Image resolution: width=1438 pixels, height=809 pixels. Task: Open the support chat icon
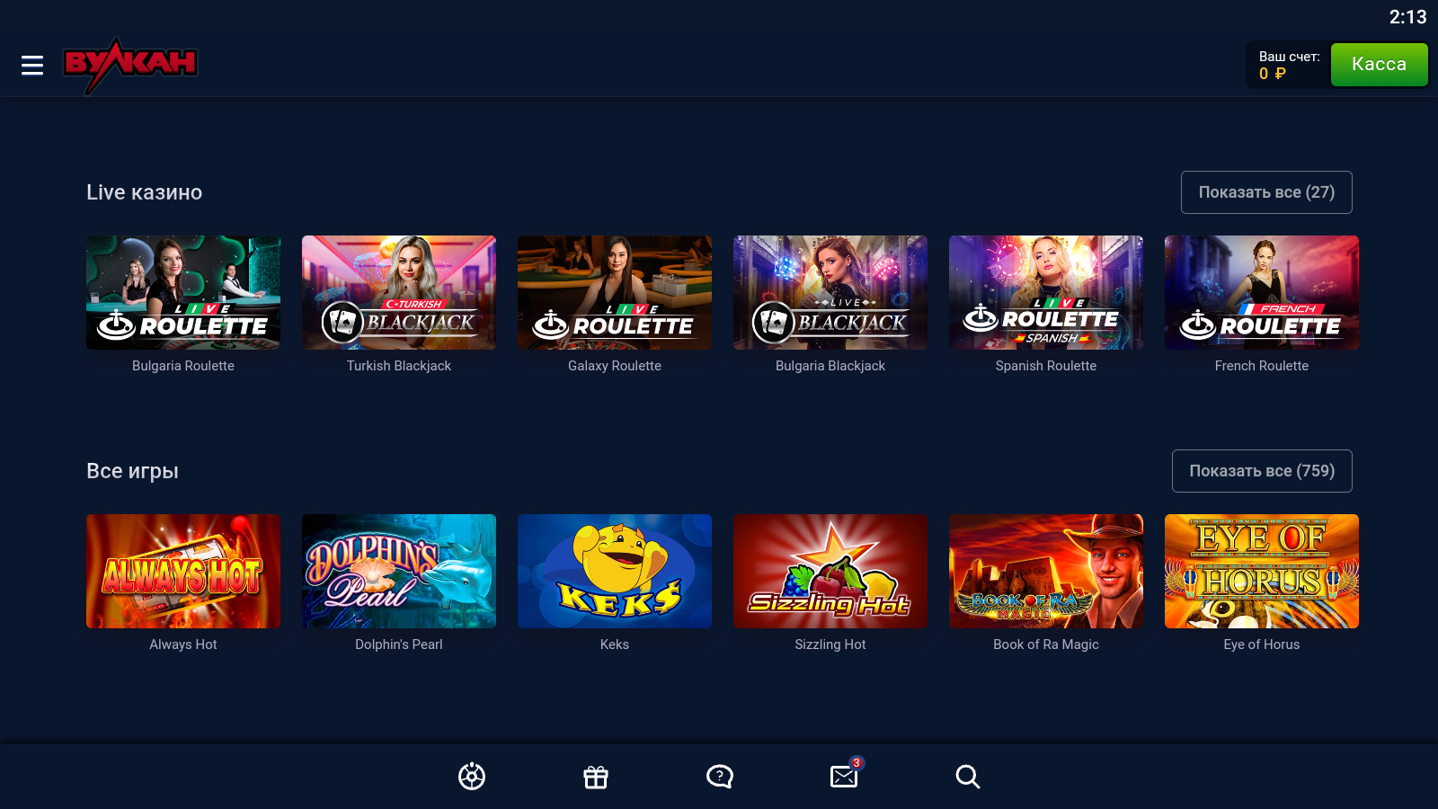[x=720, y=776]
